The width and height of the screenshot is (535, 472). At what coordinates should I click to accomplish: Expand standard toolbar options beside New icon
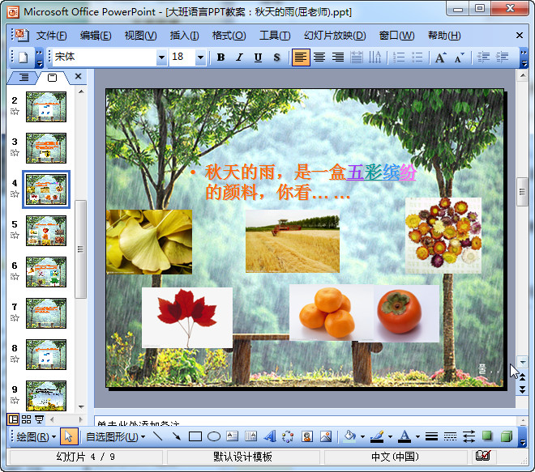(x=39, y=57)
